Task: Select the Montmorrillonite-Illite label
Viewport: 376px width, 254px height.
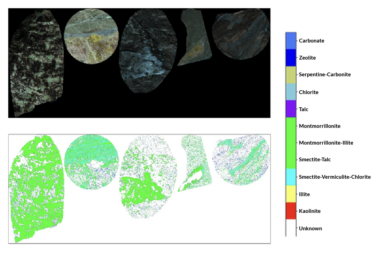Action: click(x=326, y=143)
